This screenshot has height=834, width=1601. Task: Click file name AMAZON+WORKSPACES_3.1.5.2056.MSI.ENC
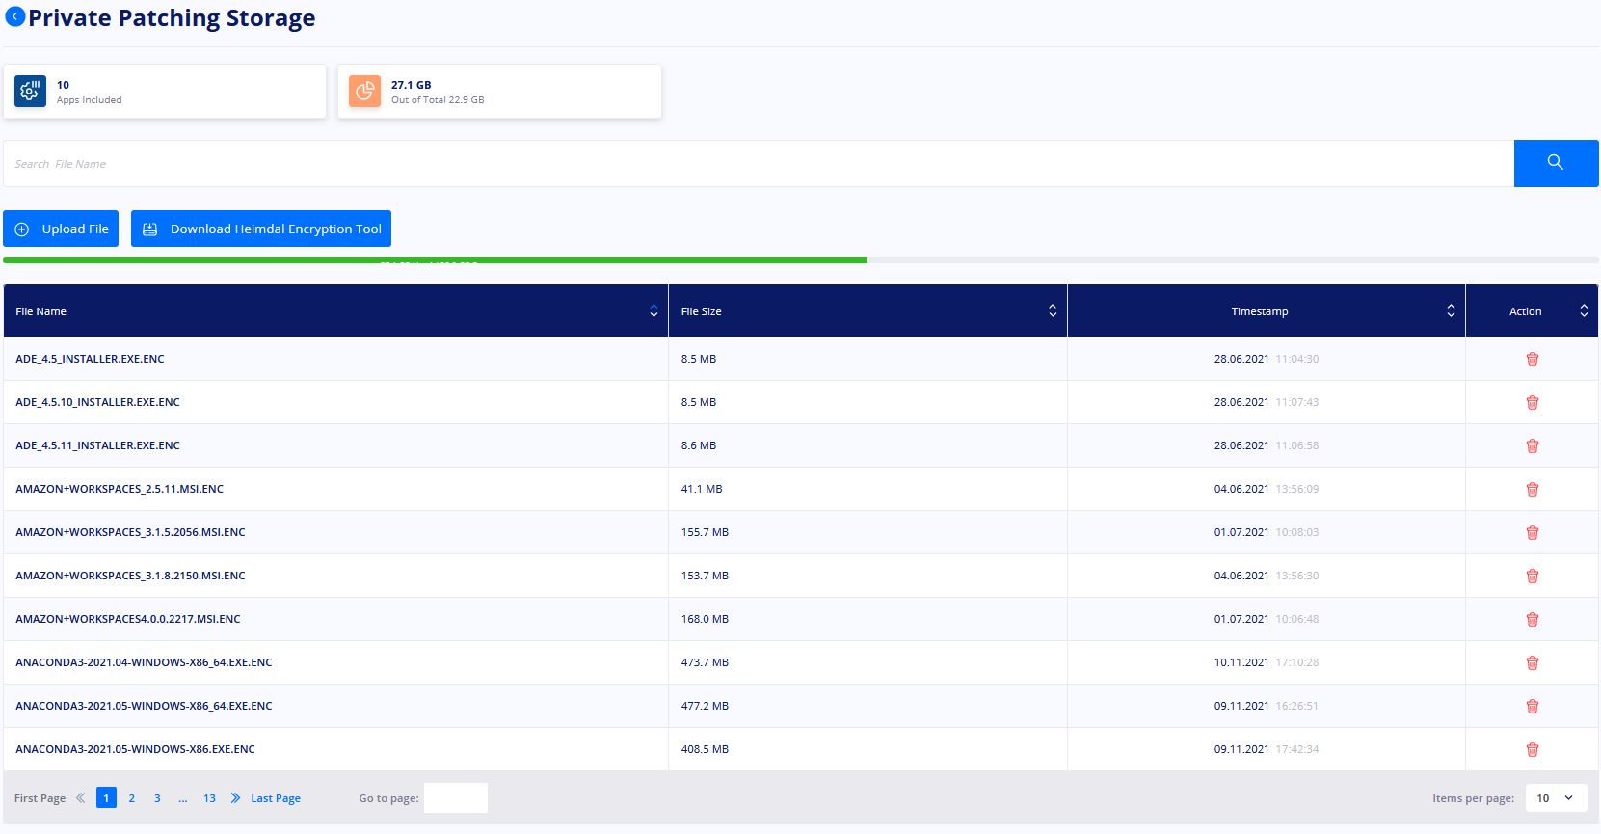pos(130,532)
